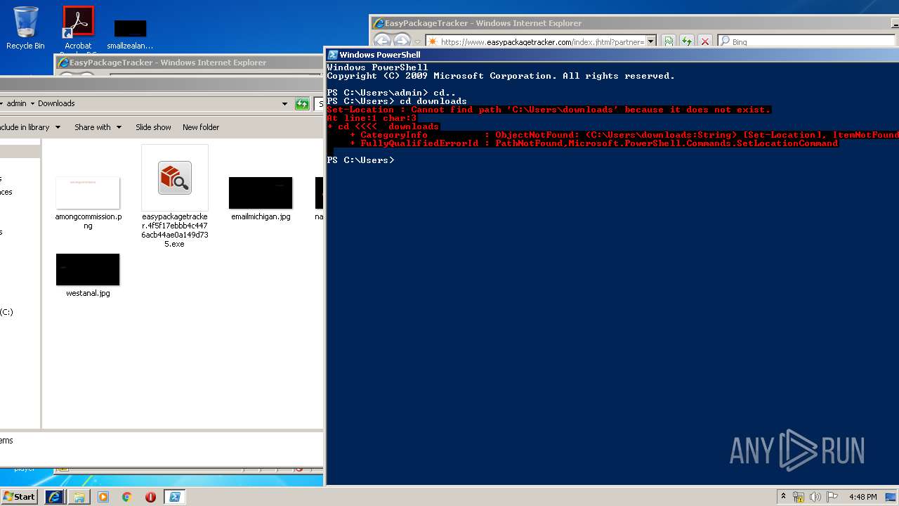
Task: Select the smallzealan desktop file icon
Action: tap(130, 34)
